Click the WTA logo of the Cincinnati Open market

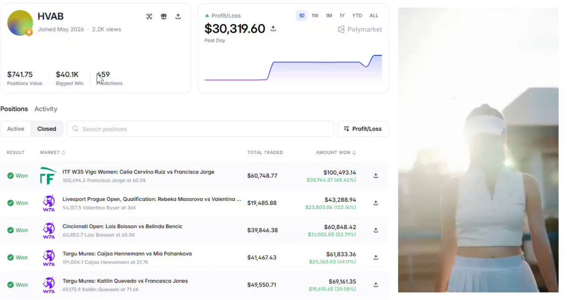[x=49, y=230]
